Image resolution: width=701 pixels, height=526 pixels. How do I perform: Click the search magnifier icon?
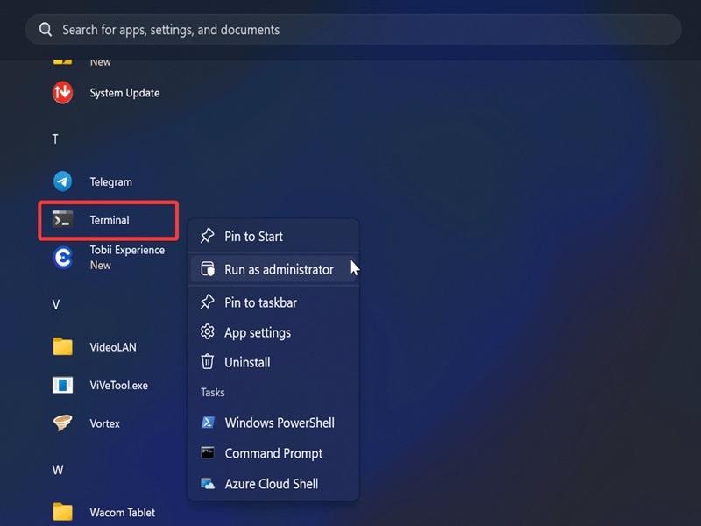46,30
